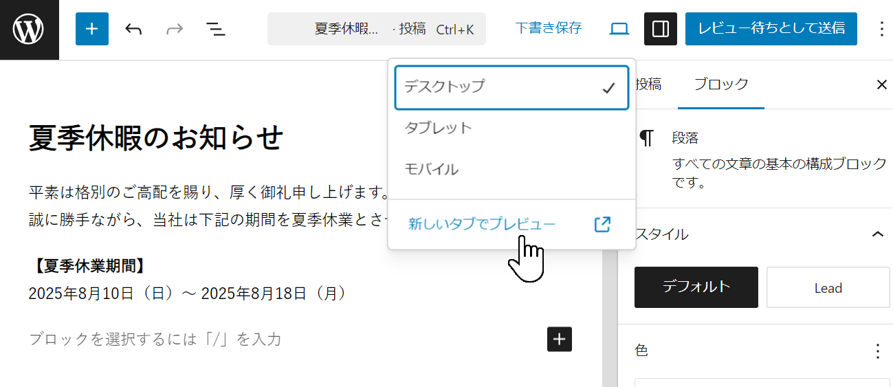Select the デスクトップ preview option

pyautogui.click(x=511, y=87)
